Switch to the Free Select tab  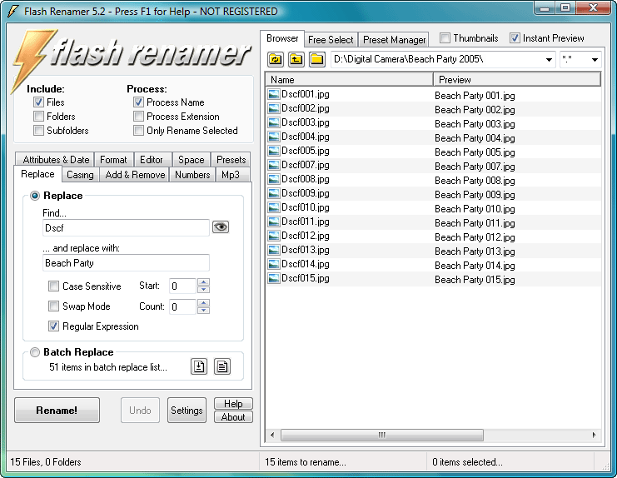(x=331, y=40)
